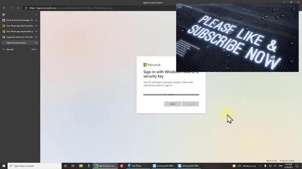Close the Up & Running Technologies tab

tap(36, 20)
